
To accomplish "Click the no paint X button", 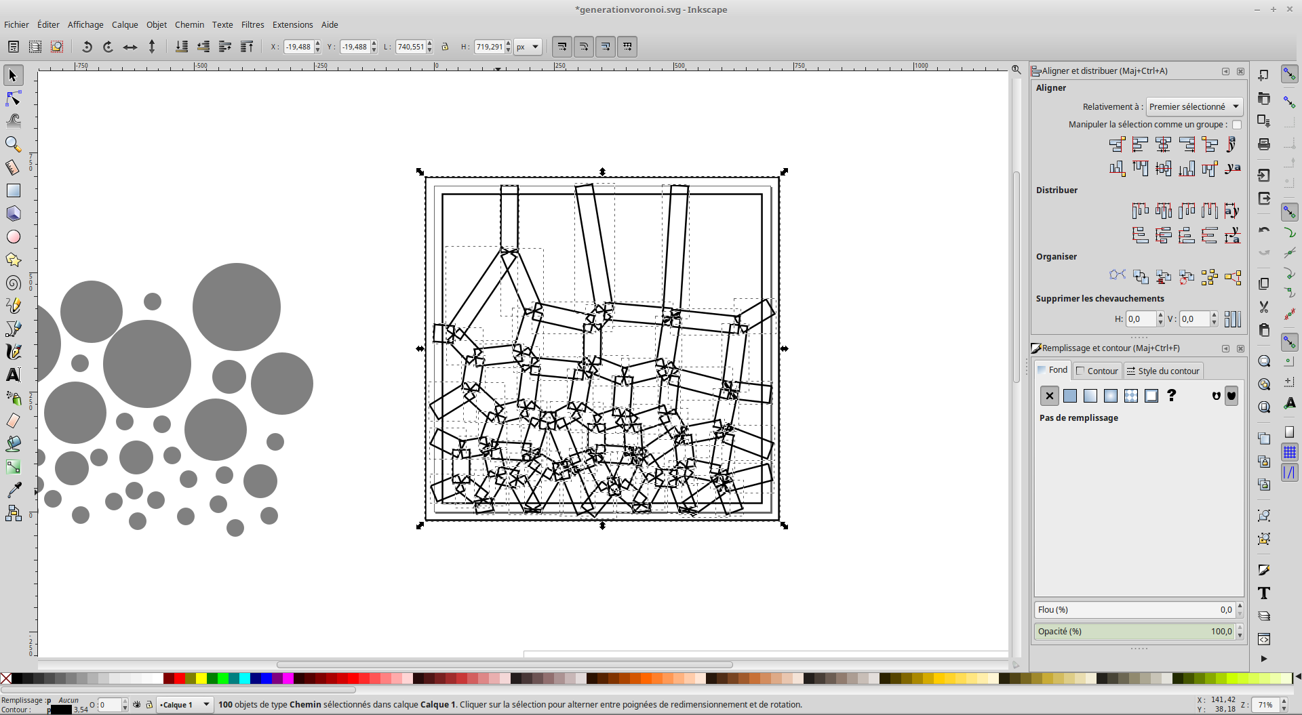I will click(x=1049, y=396).
